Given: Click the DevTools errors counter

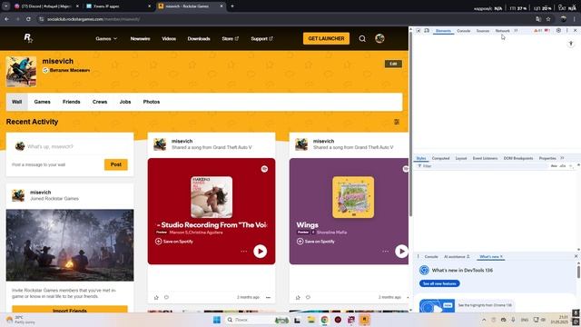Looking at the screenshot, I should click(x=547, y=30).
